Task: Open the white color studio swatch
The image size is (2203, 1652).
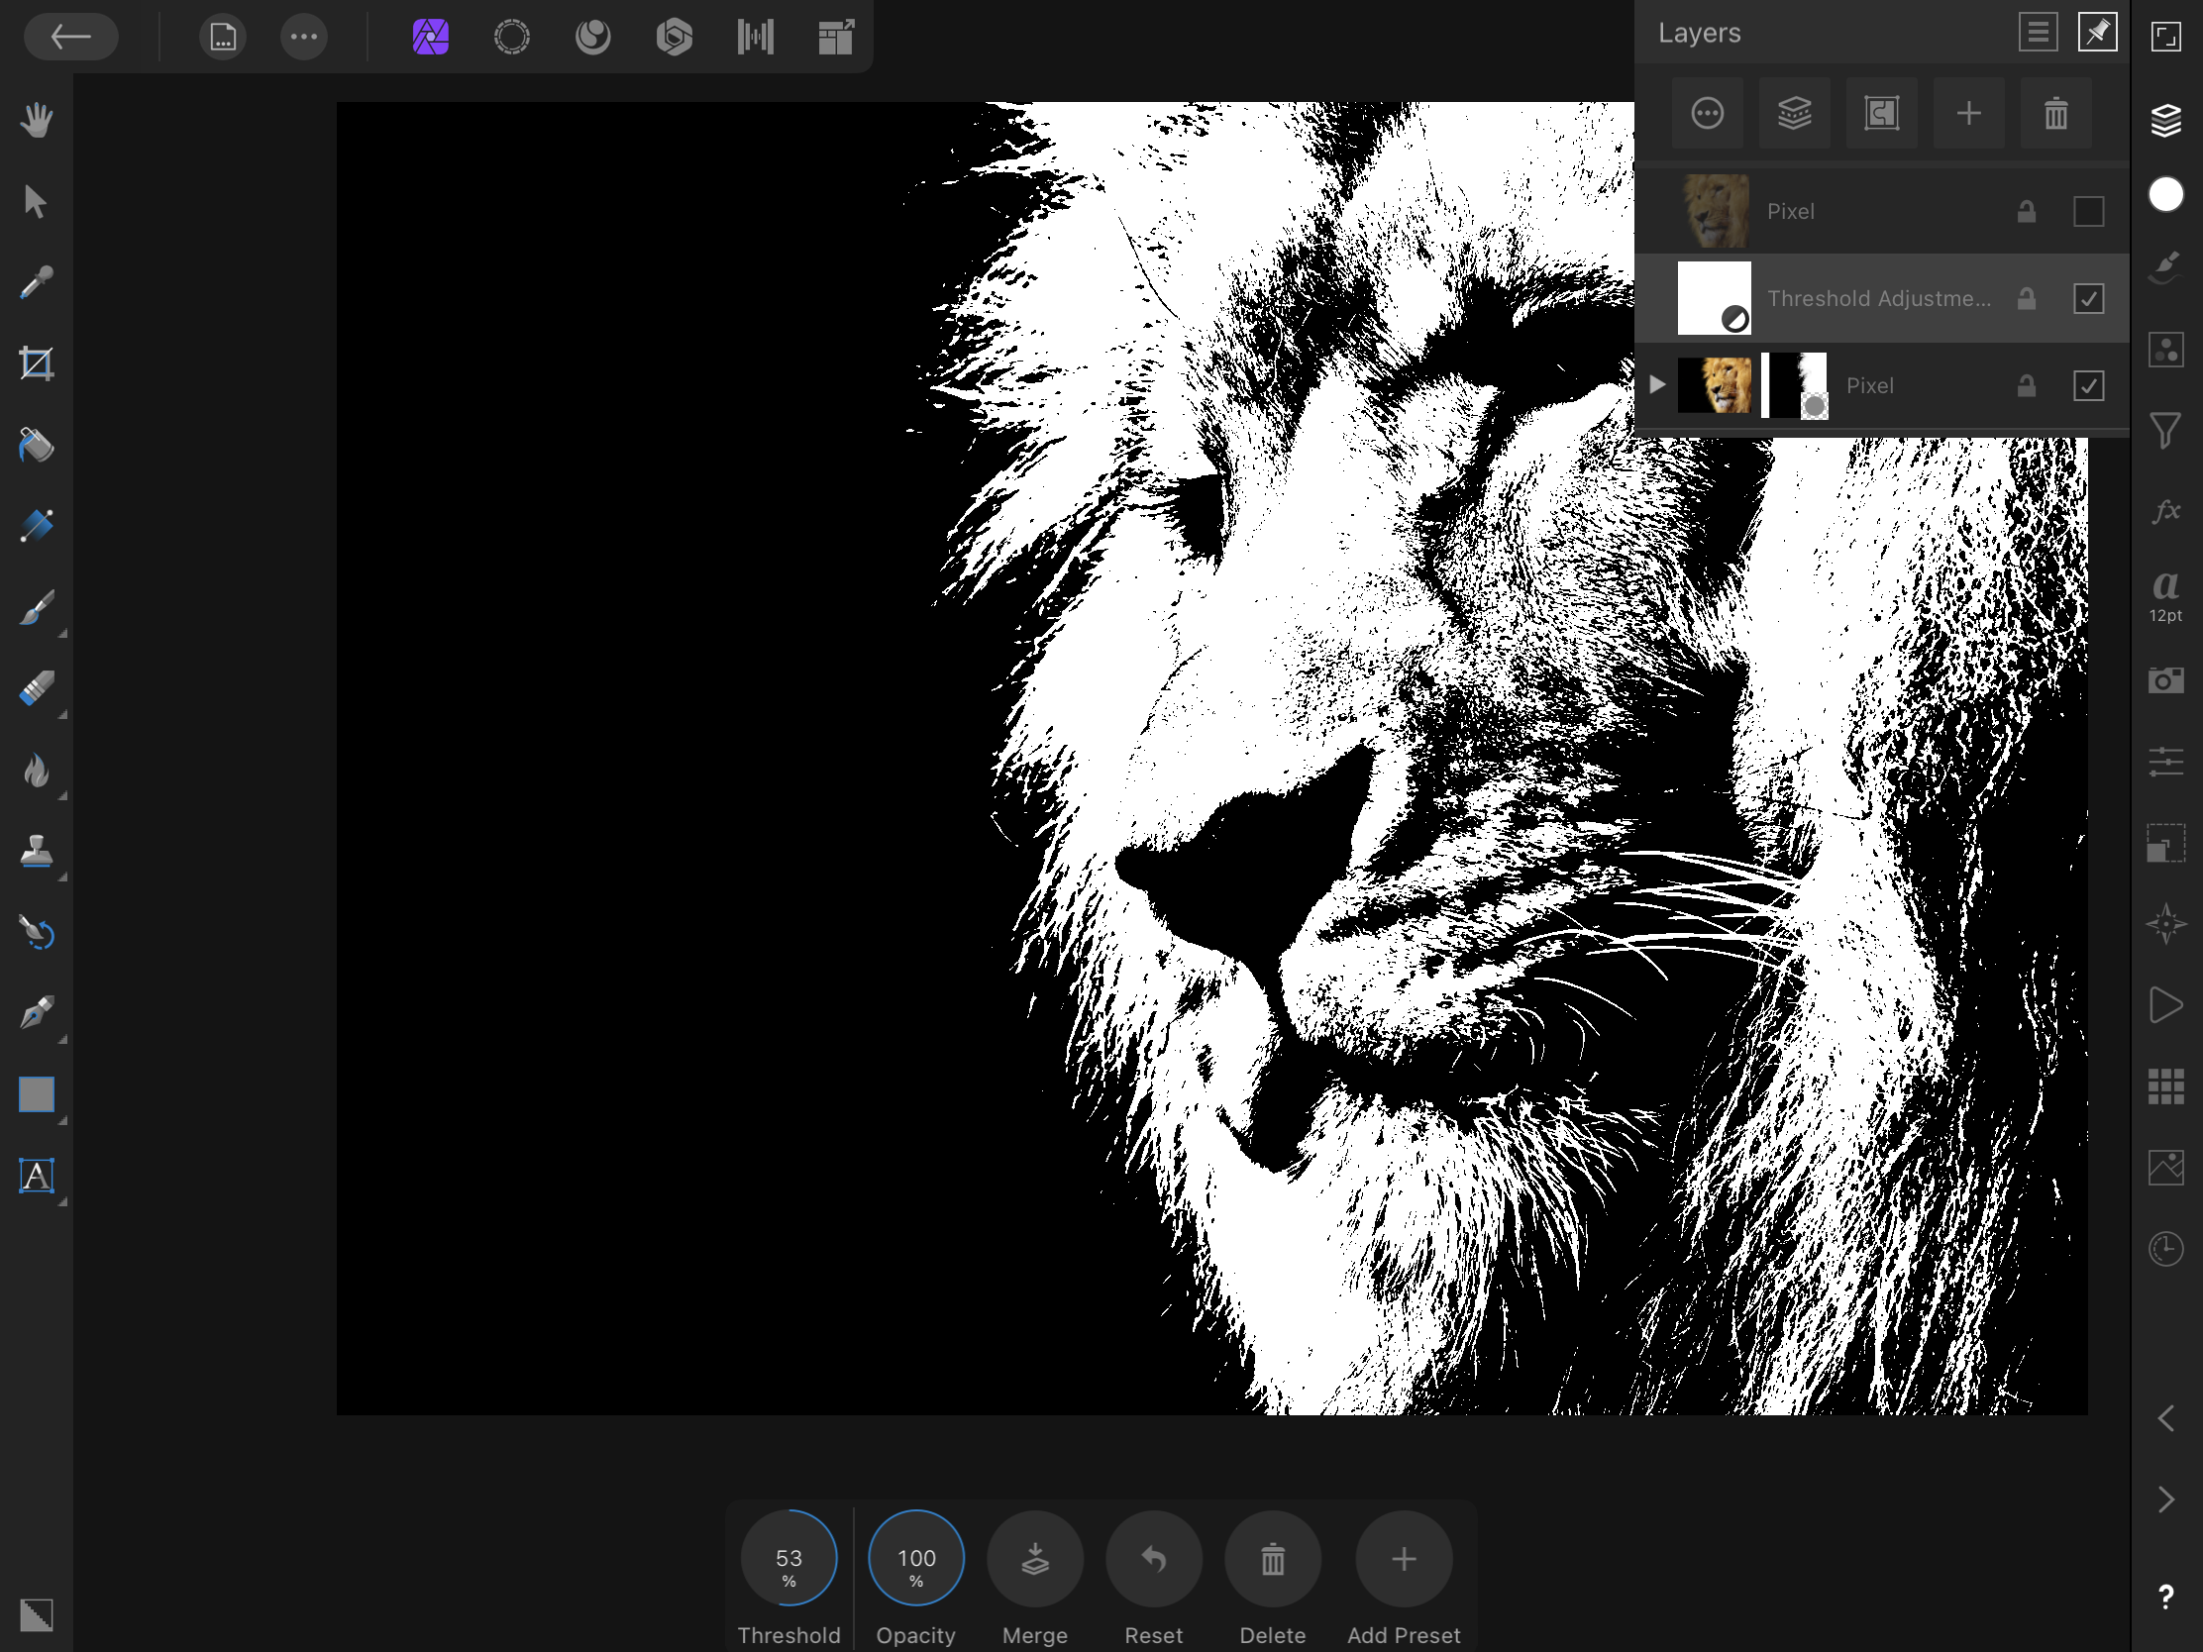Action: pyautogui.click(x=2165, y=195)
